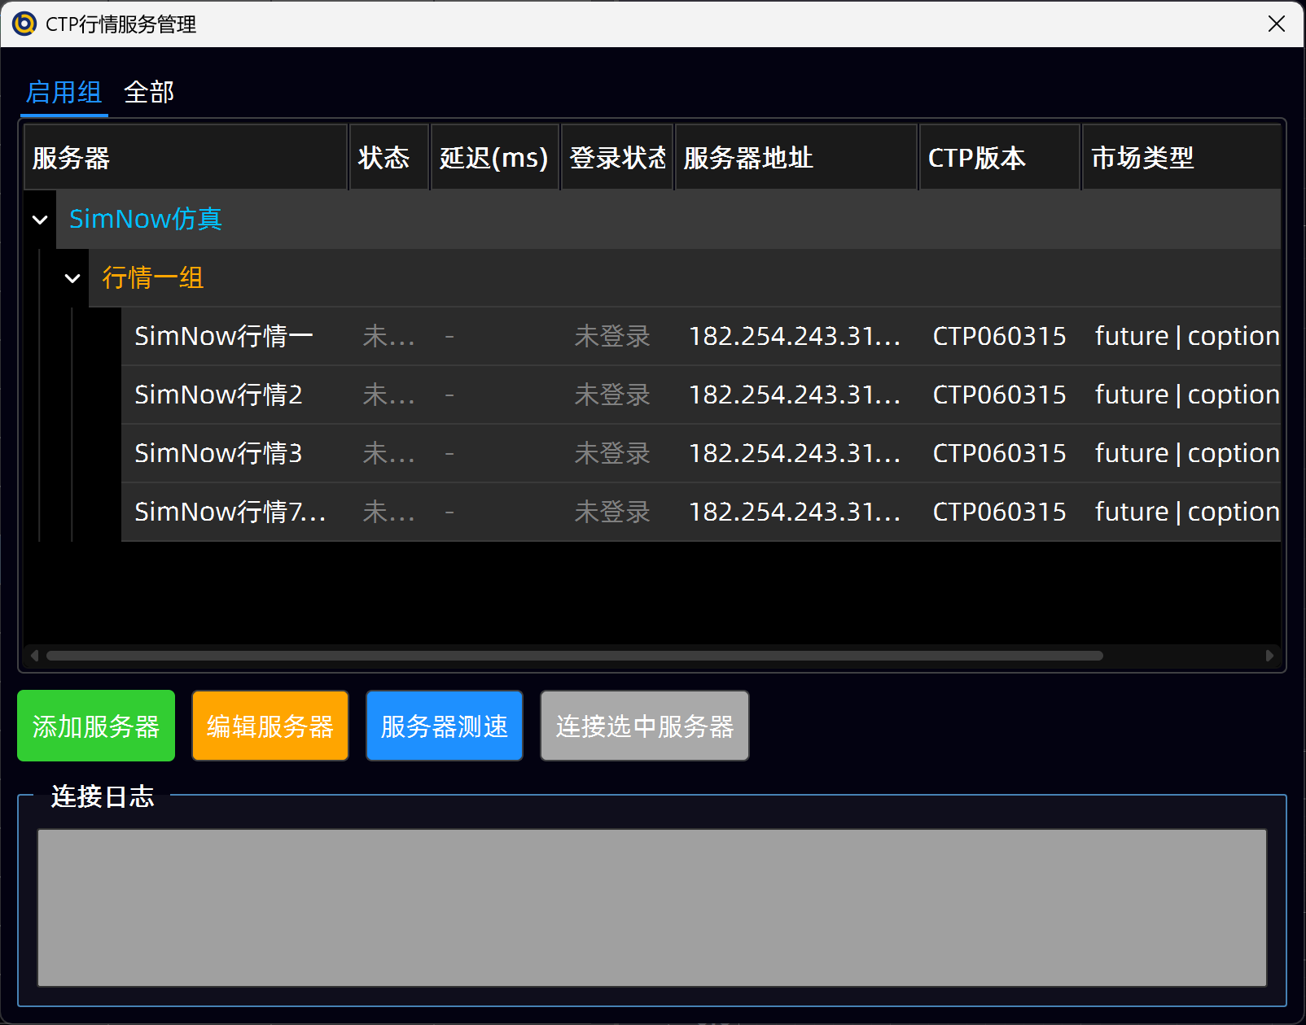This screenshot has height=1025, width=1306.
Task: Open 编辑服务器 to edit server
Action: [270, 726]
